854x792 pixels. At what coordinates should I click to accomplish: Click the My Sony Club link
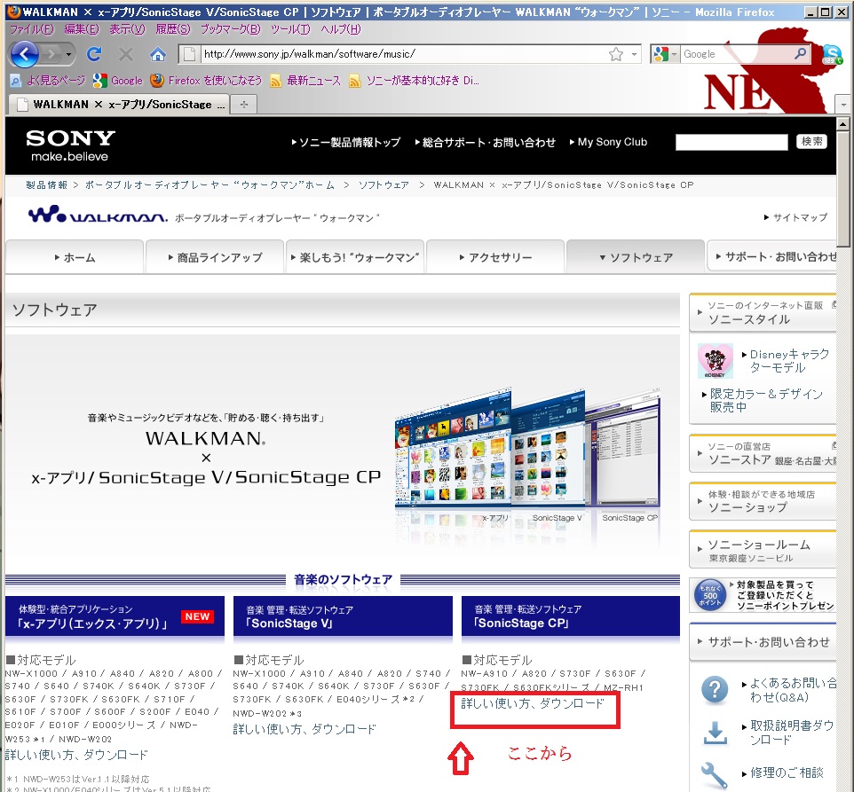pyautogui.click(x=608, y=143)
